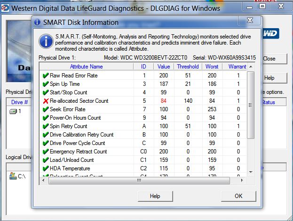This screenshot has width=293, height=221.
Task: Maximize the DLGDIAG main window
Action: 262,7
